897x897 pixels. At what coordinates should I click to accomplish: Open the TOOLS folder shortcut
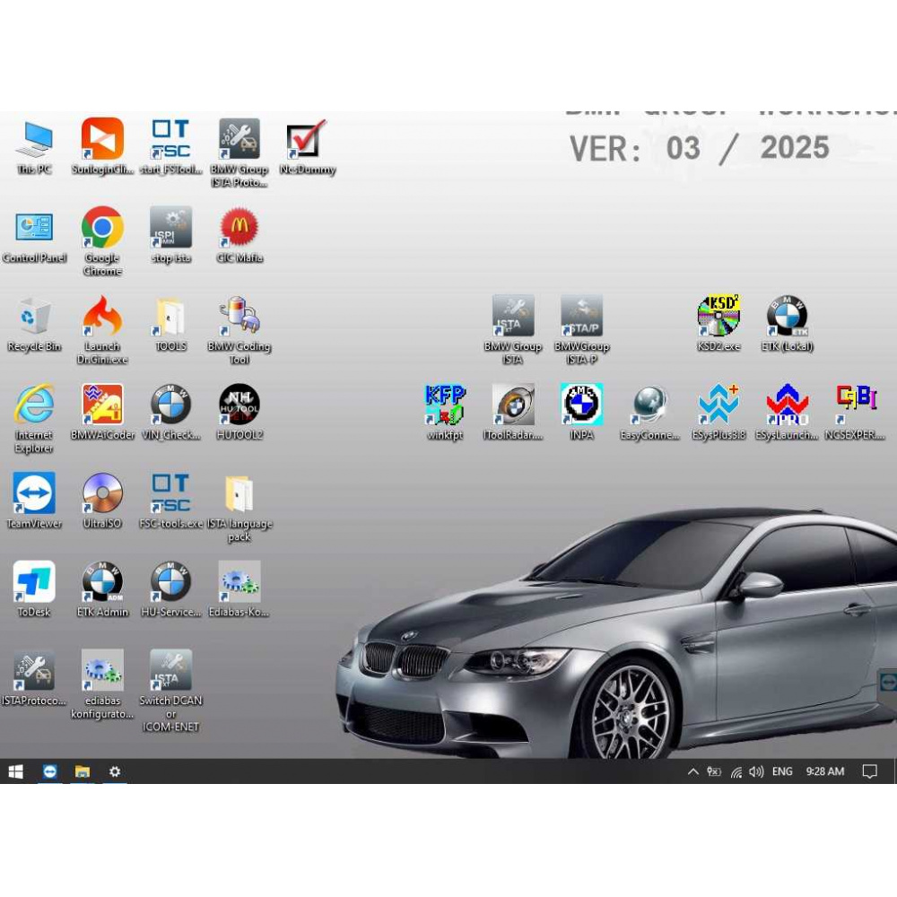[170, 324]
